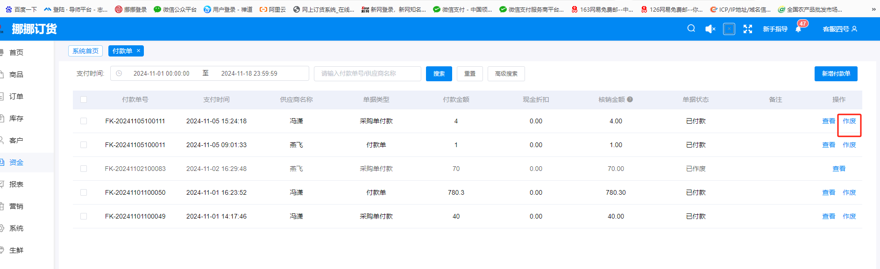Toggle the muted speaker sound icon
The image size is (880, 269).
[x=710, y=29]
